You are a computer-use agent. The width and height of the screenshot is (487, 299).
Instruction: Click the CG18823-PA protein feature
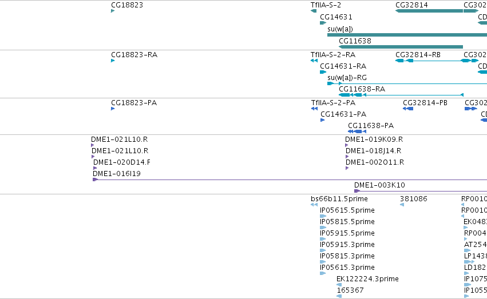(x=113, y=109)
